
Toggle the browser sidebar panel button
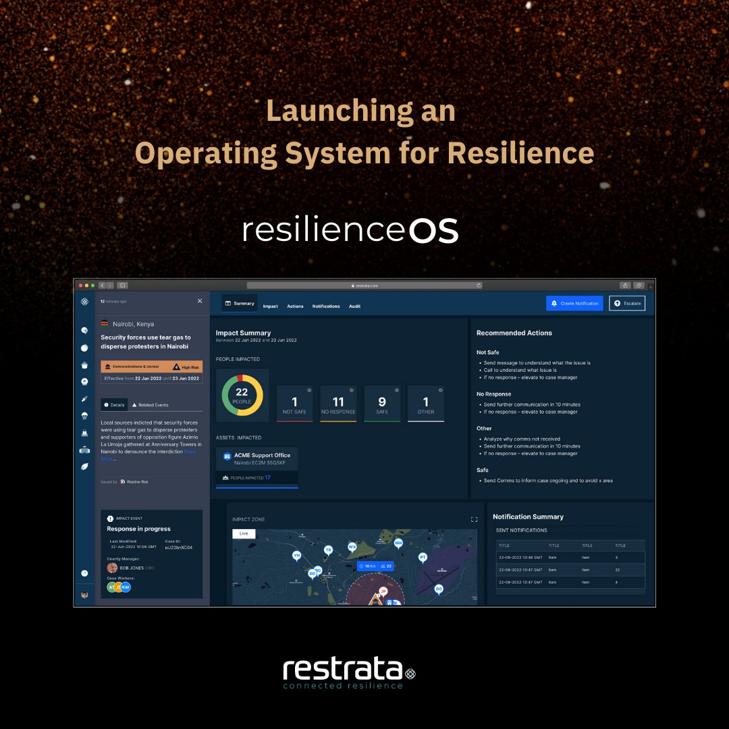[122, 286]
